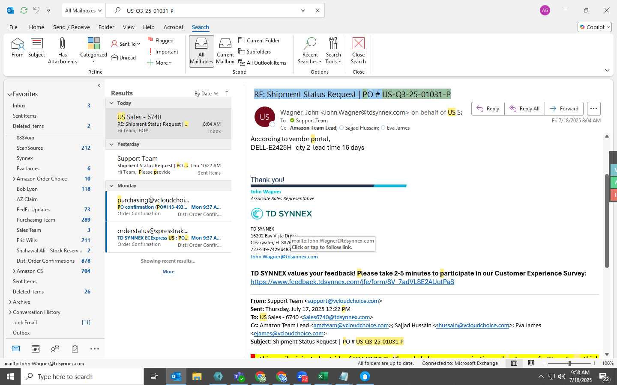
Task: Limit scope to Current Folder
Action: tap(259, 40)
